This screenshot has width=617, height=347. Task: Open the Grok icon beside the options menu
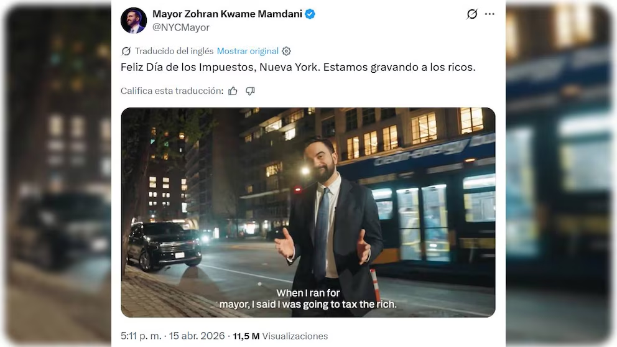(472, 14)
